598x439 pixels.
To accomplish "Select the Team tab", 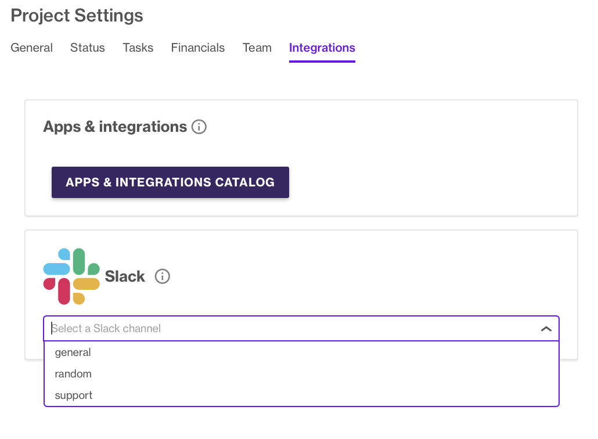I will [x=257, y=48].
